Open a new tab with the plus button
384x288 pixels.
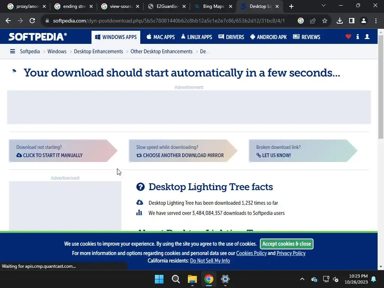[x=291, y=6]
